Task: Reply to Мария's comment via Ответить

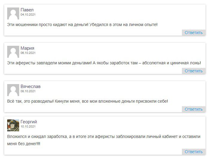Action: [194, 71]
